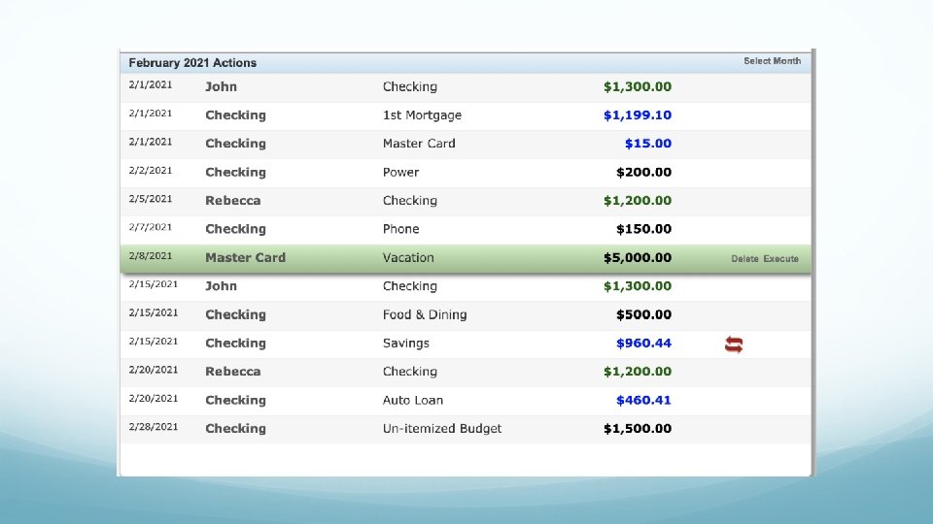
Task: Select the Un-itemized Budget entry
Action: (x=466, y=429)
